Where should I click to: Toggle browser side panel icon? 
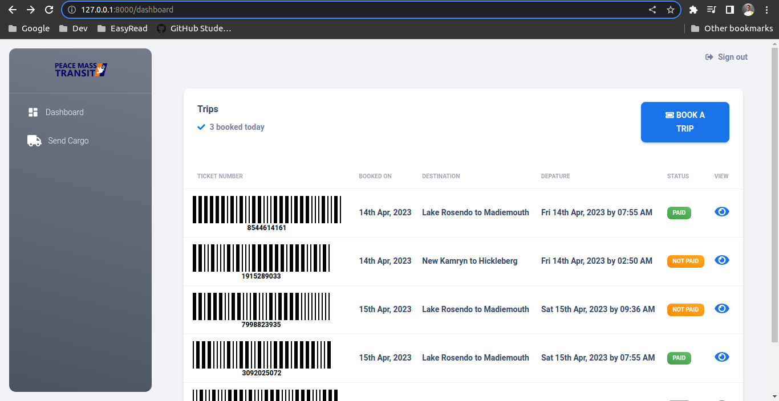point(729,10)
